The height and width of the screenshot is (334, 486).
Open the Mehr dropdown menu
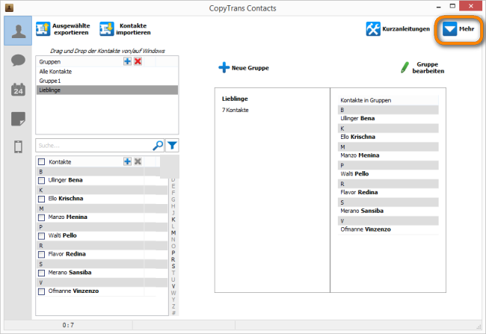click(x=458, y=29)
